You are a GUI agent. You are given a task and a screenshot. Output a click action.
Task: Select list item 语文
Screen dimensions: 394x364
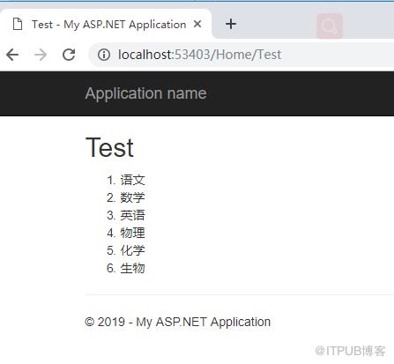tap(132, 180)
